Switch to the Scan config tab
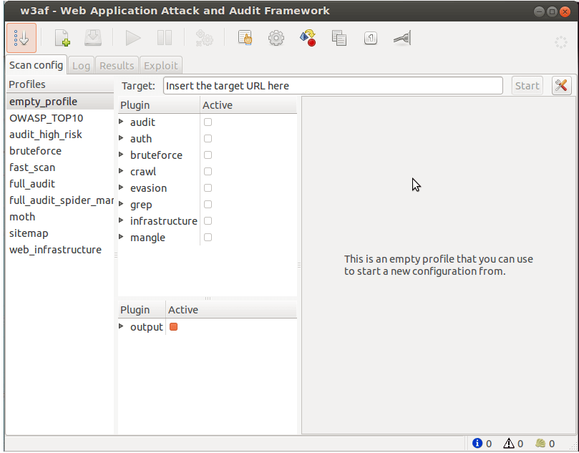The width and height of the screenshot is (579, 453). (x=37, y=65)
